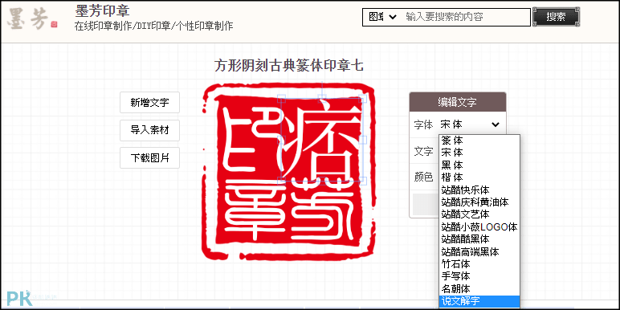Click the 下载图片 button
620x310 pixels.
coord(150,157)
